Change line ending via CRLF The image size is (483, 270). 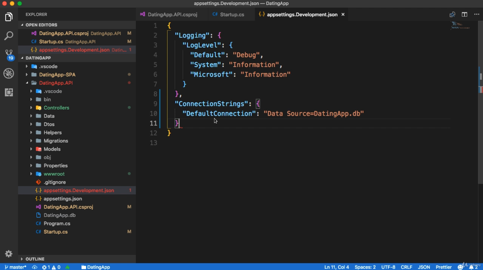click(406, 267)
